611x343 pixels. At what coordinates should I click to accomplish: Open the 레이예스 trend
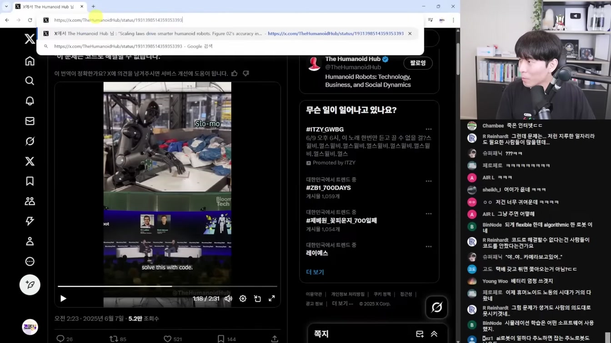[x=317, y=253]
